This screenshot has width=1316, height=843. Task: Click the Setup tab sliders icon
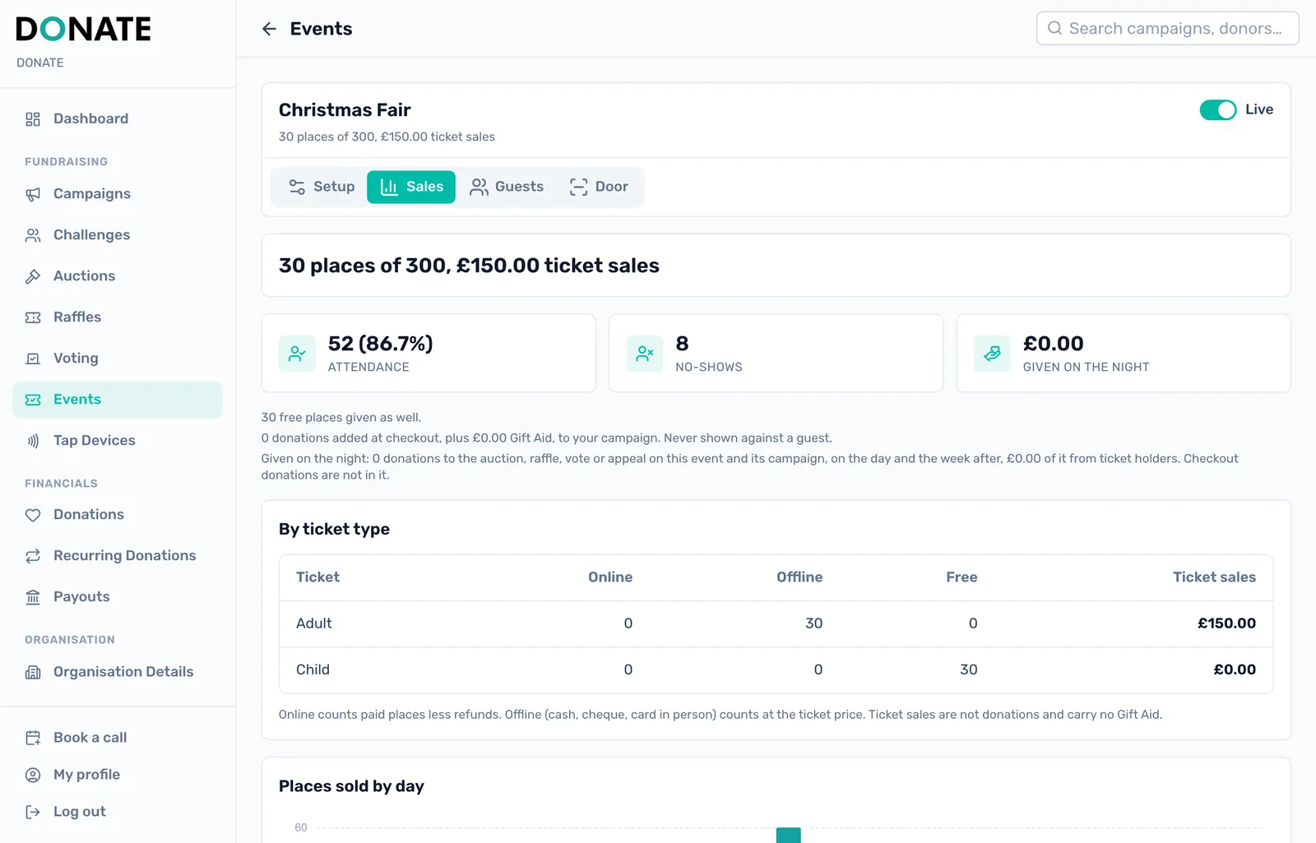tap(297, 187)
